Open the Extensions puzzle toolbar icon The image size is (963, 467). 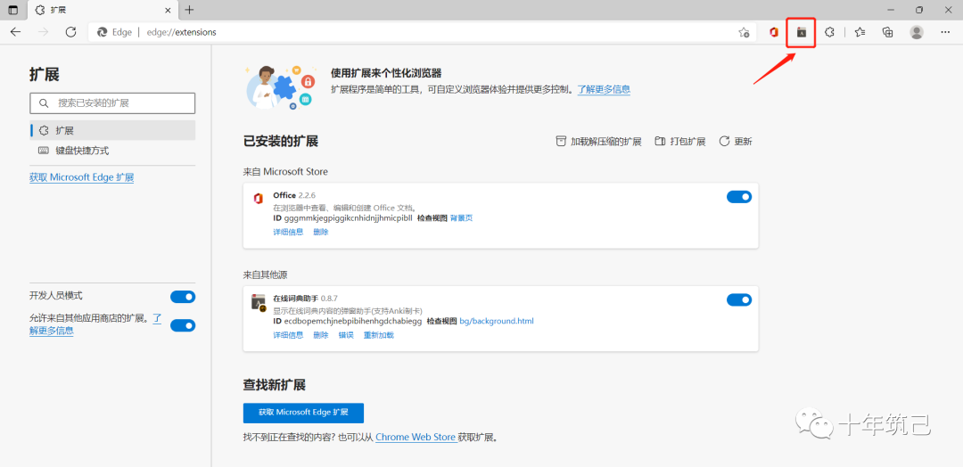[x=829, y=32]
